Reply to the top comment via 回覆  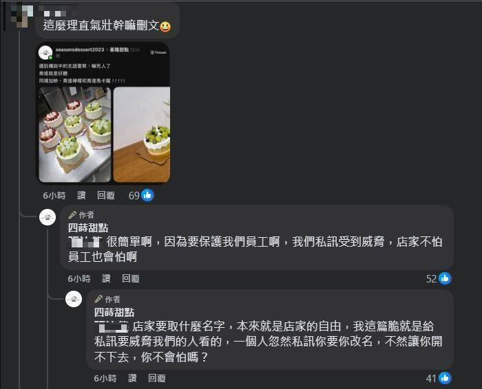click(x=106, y=195)
